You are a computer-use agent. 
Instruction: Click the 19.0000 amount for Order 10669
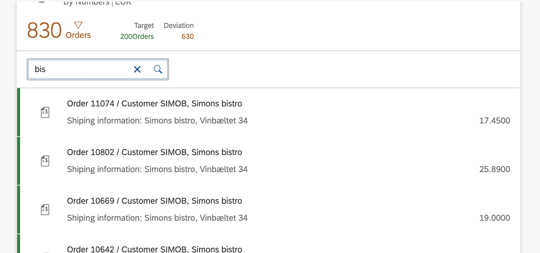[x=494, y=218]
